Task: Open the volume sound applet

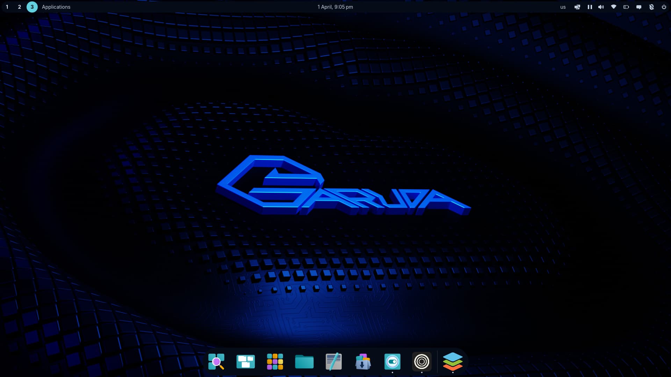Action: click(601, 7)
